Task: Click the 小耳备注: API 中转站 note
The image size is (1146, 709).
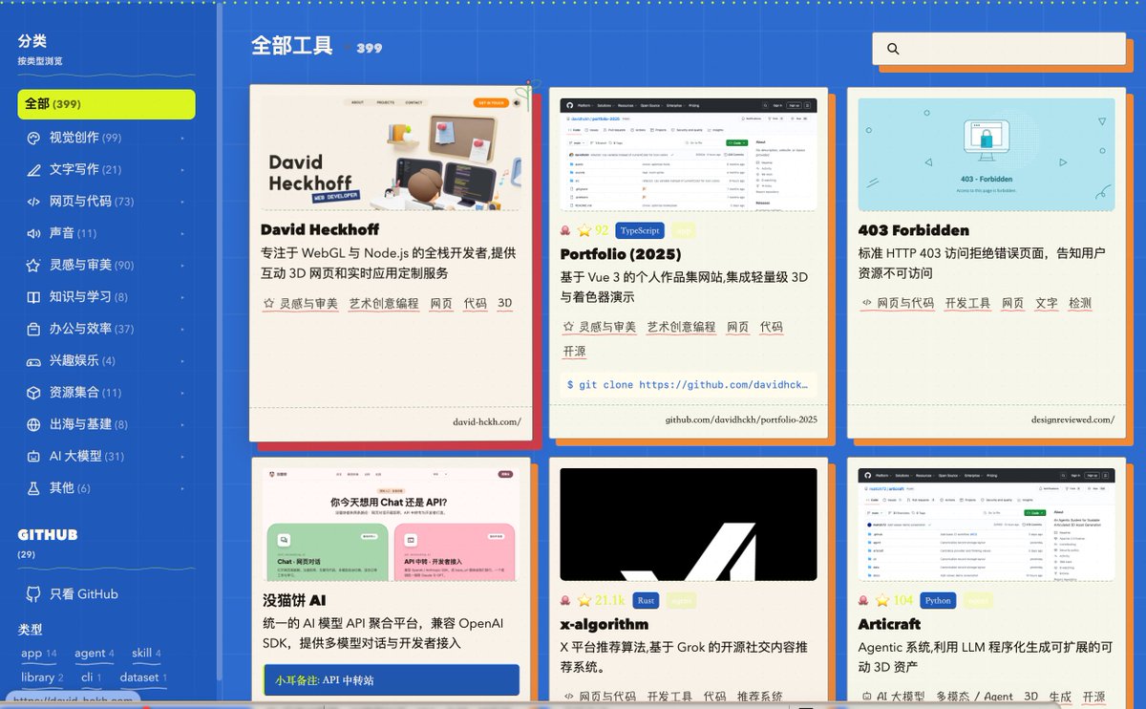Action: (x=392, y=680)
